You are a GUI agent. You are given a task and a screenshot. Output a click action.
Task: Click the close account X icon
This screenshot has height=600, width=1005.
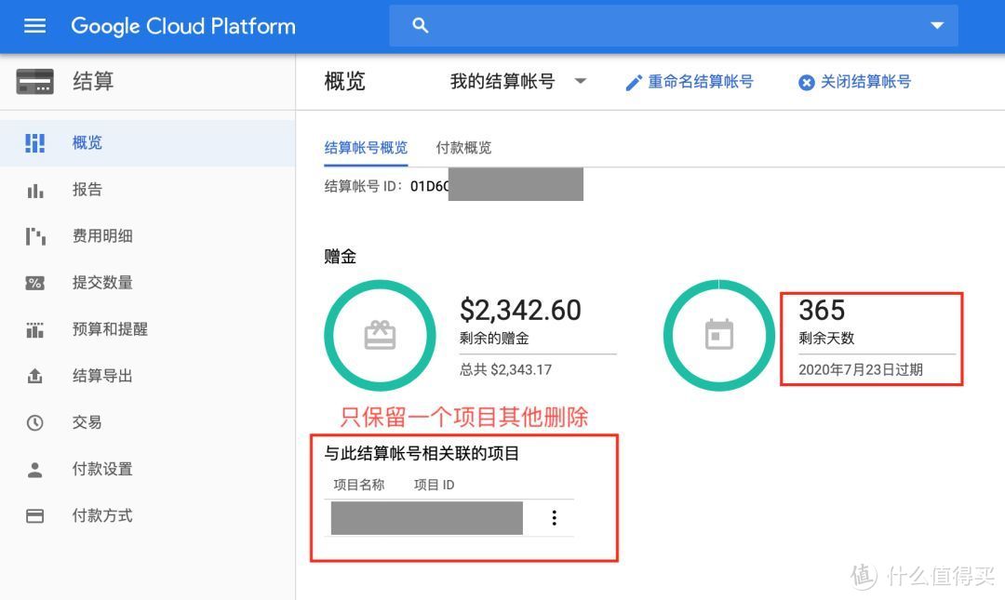pyautogui.click(x=806, y=83)
